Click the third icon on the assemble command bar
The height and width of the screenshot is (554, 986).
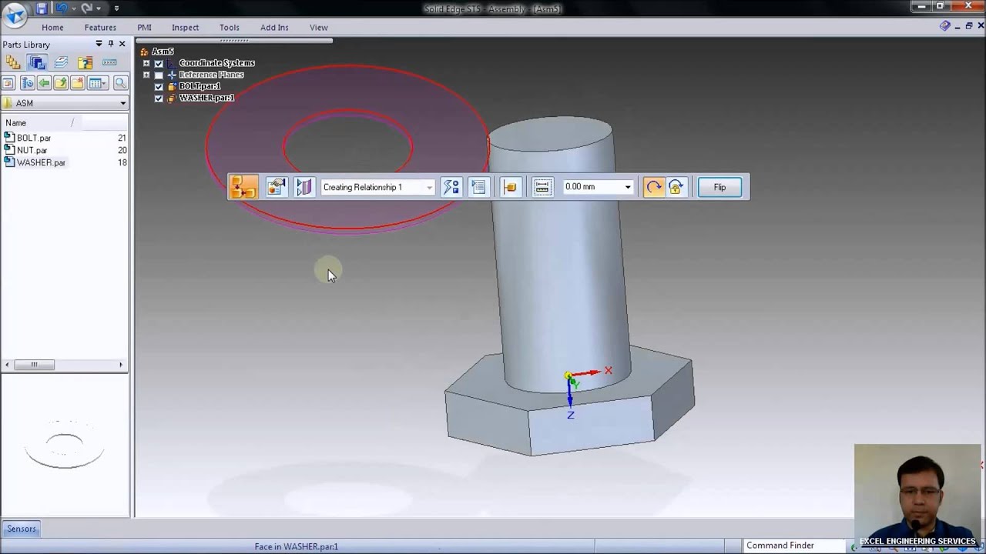click(304, 187)
